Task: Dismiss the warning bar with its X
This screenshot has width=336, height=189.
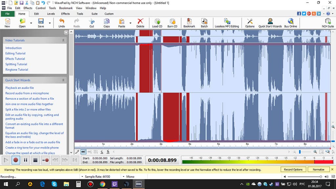Action: (x=332, y=170)
